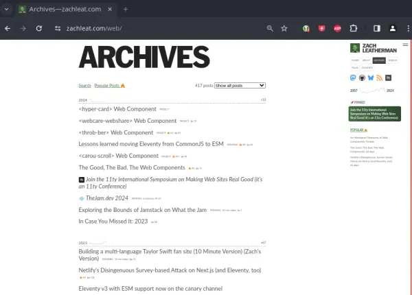Open the 'show all posts' filter dropdown
This screenshot has height=295, width=412.
[240, 85]
